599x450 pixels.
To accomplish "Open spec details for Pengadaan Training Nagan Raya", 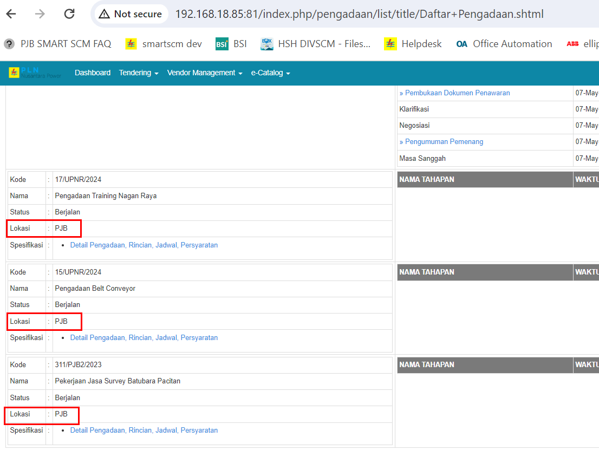I will pos(144,245).
